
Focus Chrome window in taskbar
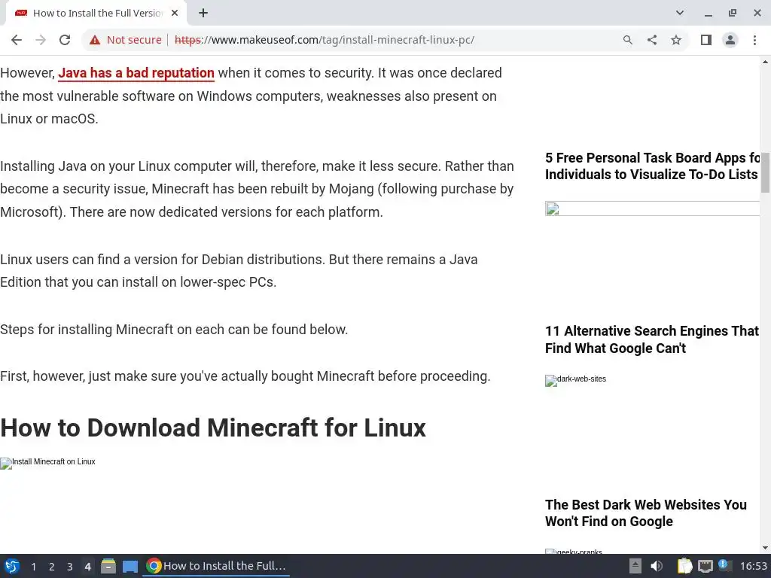[216, 566]
